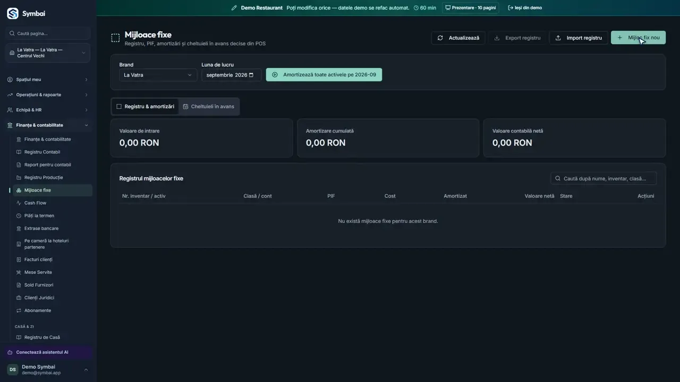Click Ieși din demo link
This screenshot has width=680, height=382.
point(525,8)
